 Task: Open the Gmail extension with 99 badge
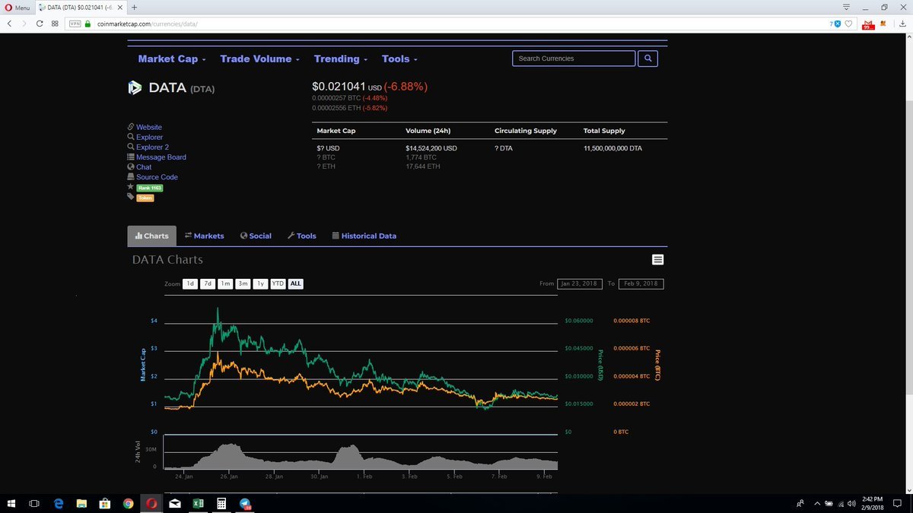[867, 24]
